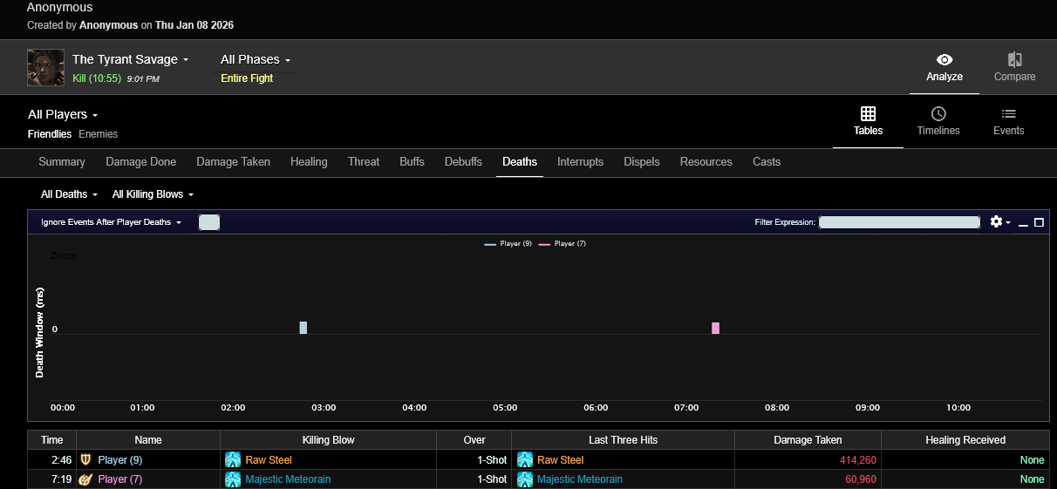
Task: Click Majestic Meteorain icon in Last Three Hits
Action: [x=525, y=479]
